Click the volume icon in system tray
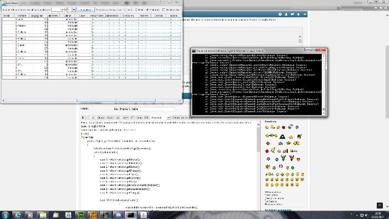This screenshot has width=389, height=219. pos(367,215)
